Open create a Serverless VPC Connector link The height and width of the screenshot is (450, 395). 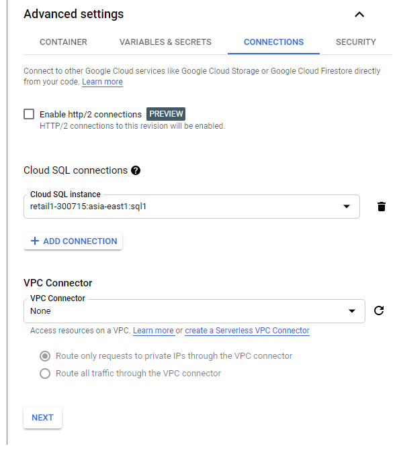coord(247,331)
